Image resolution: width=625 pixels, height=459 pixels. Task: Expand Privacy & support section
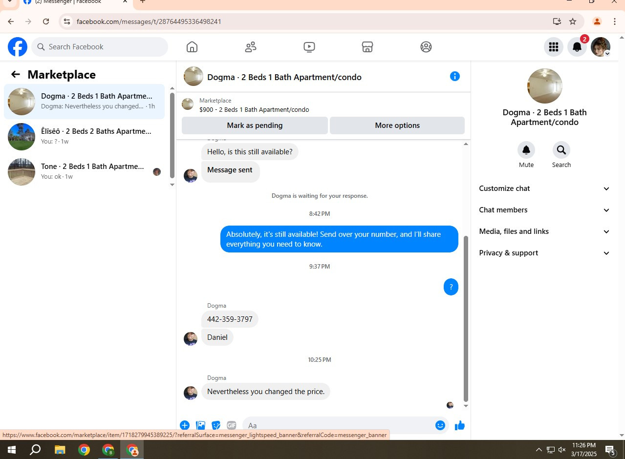pos(544,253)
